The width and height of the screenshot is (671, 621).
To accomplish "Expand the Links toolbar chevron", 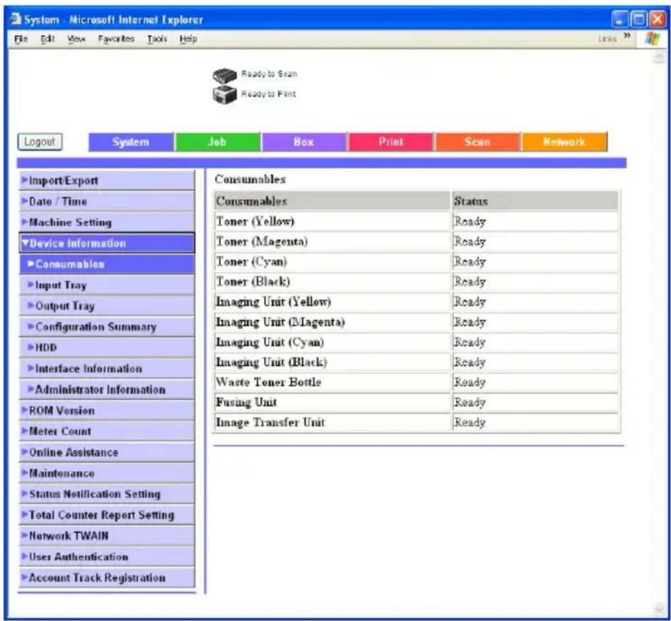I will (x=627, y=36).
